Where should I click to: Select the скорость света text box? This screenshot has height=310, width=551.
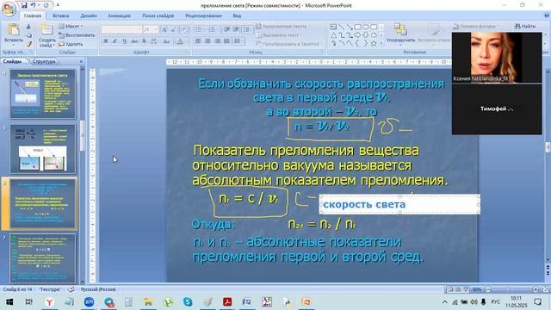399,204
